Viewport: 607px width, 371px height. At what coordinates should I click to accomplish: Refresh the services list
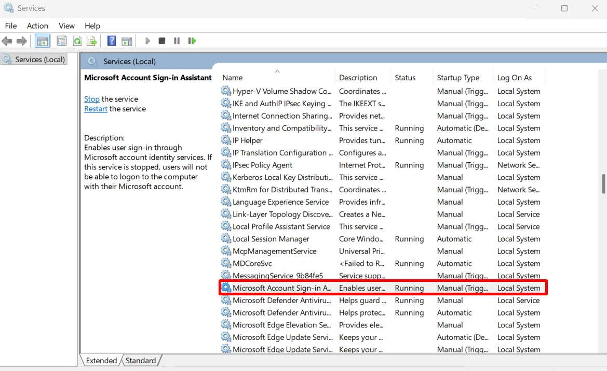(77, 41)
